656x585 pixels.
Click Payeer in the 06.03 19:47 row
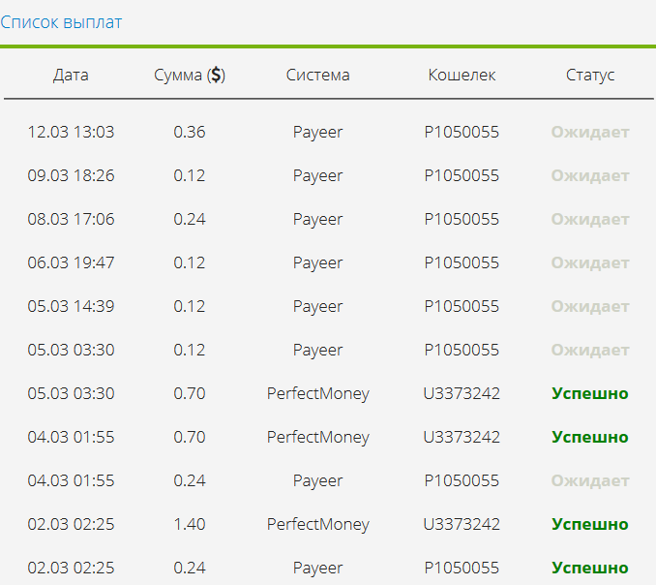(318, 263)
